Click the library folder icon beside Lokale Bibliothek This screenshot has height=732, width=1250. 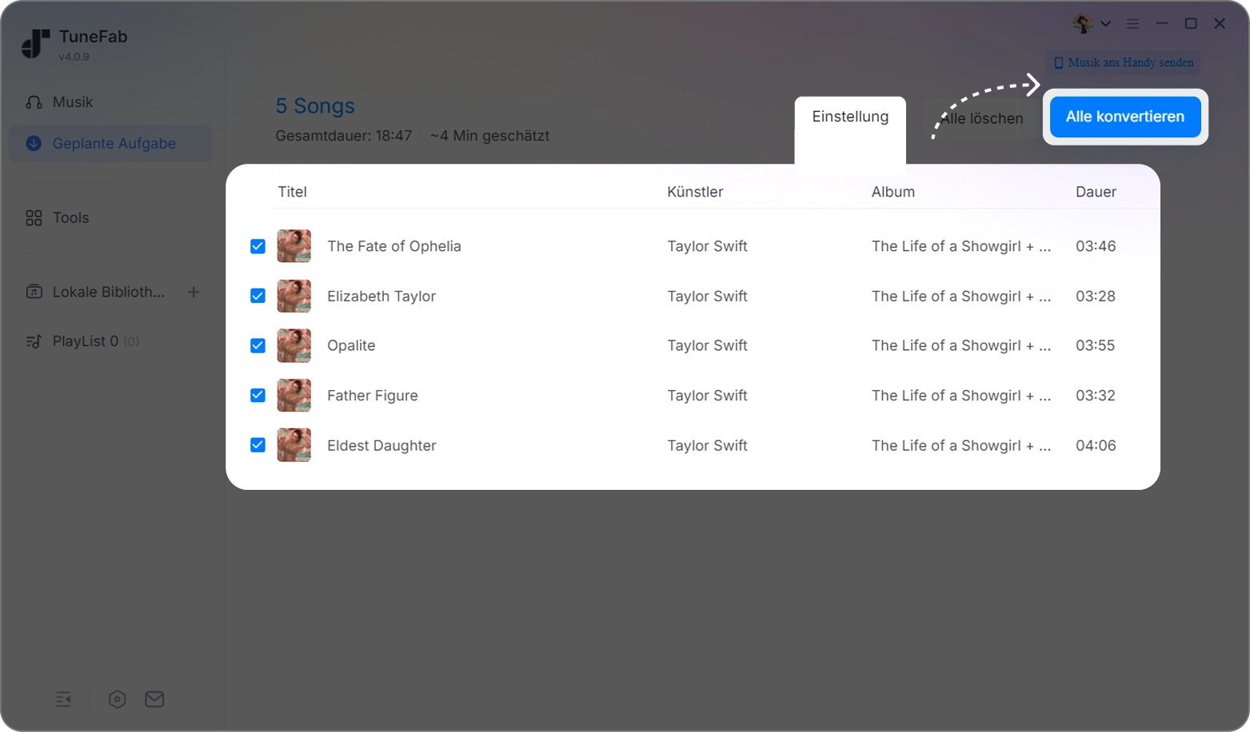(x=34, y=292)
